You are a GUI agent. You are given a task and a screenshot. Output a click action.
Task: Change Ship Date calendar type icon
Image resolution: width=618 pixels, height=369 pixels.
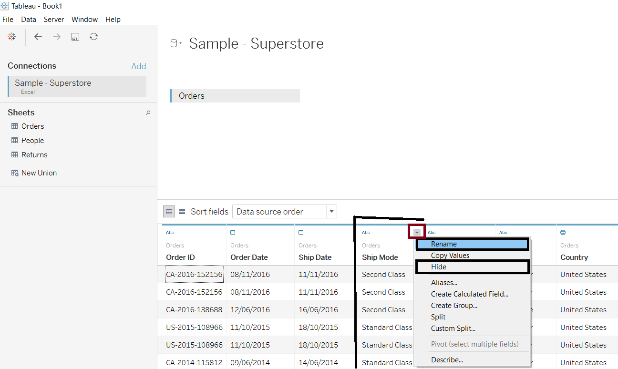coord(301,233)
